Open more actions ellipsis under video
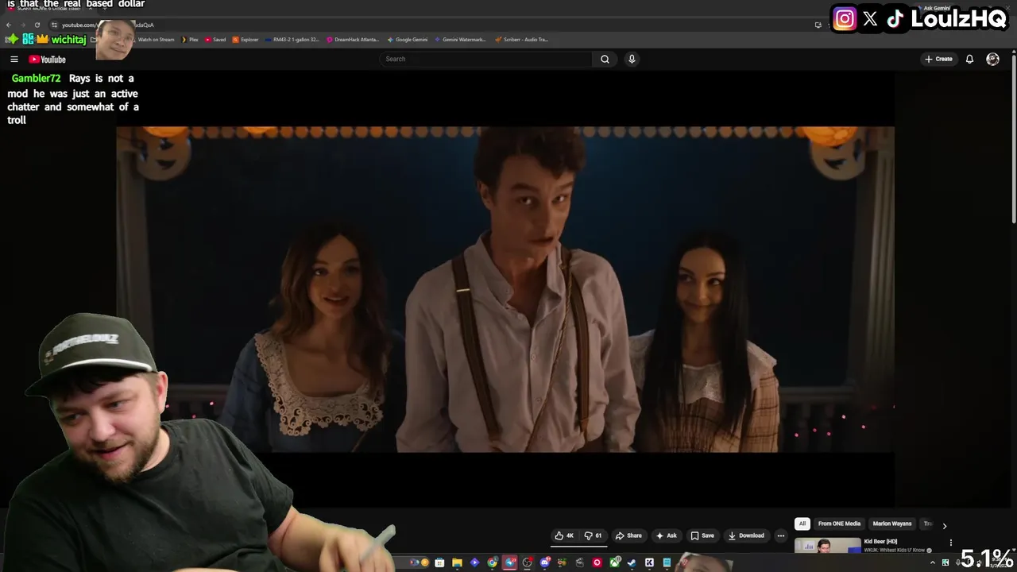Screen dimensions: 1017x572 pos(780,535)
